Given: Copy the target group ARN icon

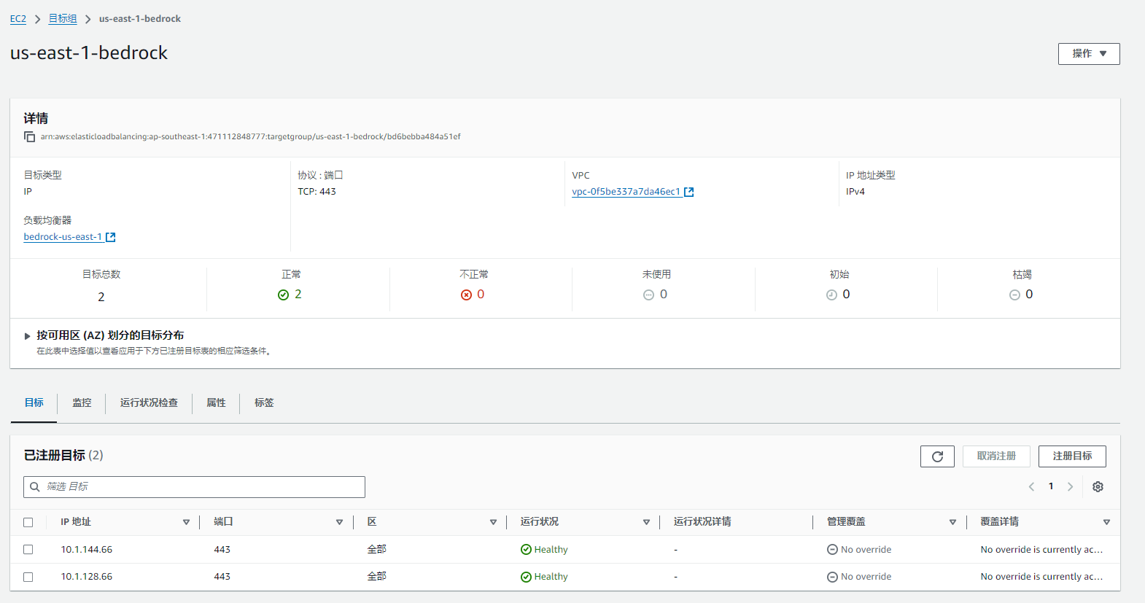Looking at the screenshot, I should (x=30, y=137).
